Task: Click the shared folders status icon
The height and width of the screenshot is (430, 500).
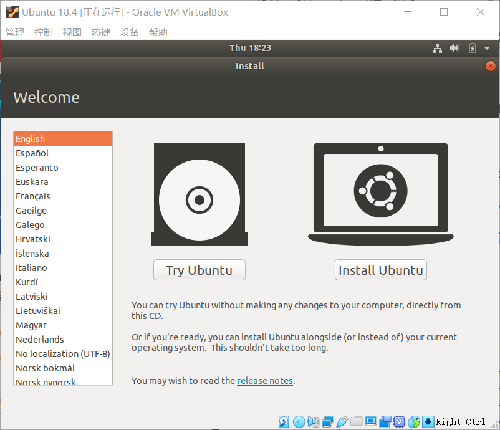Action: 356,421
